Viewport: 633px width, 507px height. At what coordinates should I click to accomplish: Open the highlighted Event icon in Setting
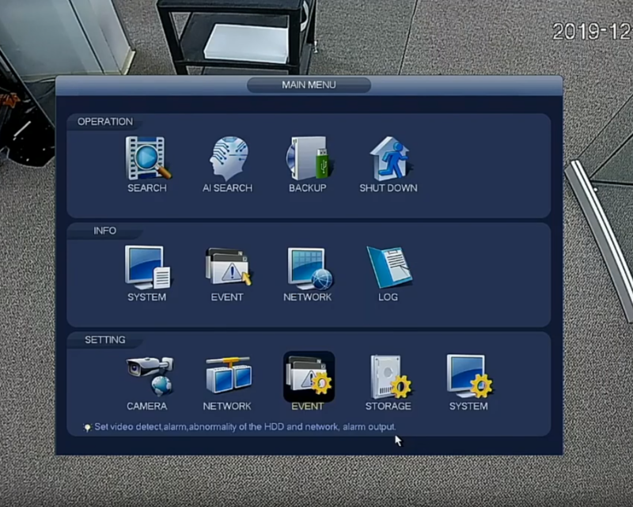click(309, 376)
